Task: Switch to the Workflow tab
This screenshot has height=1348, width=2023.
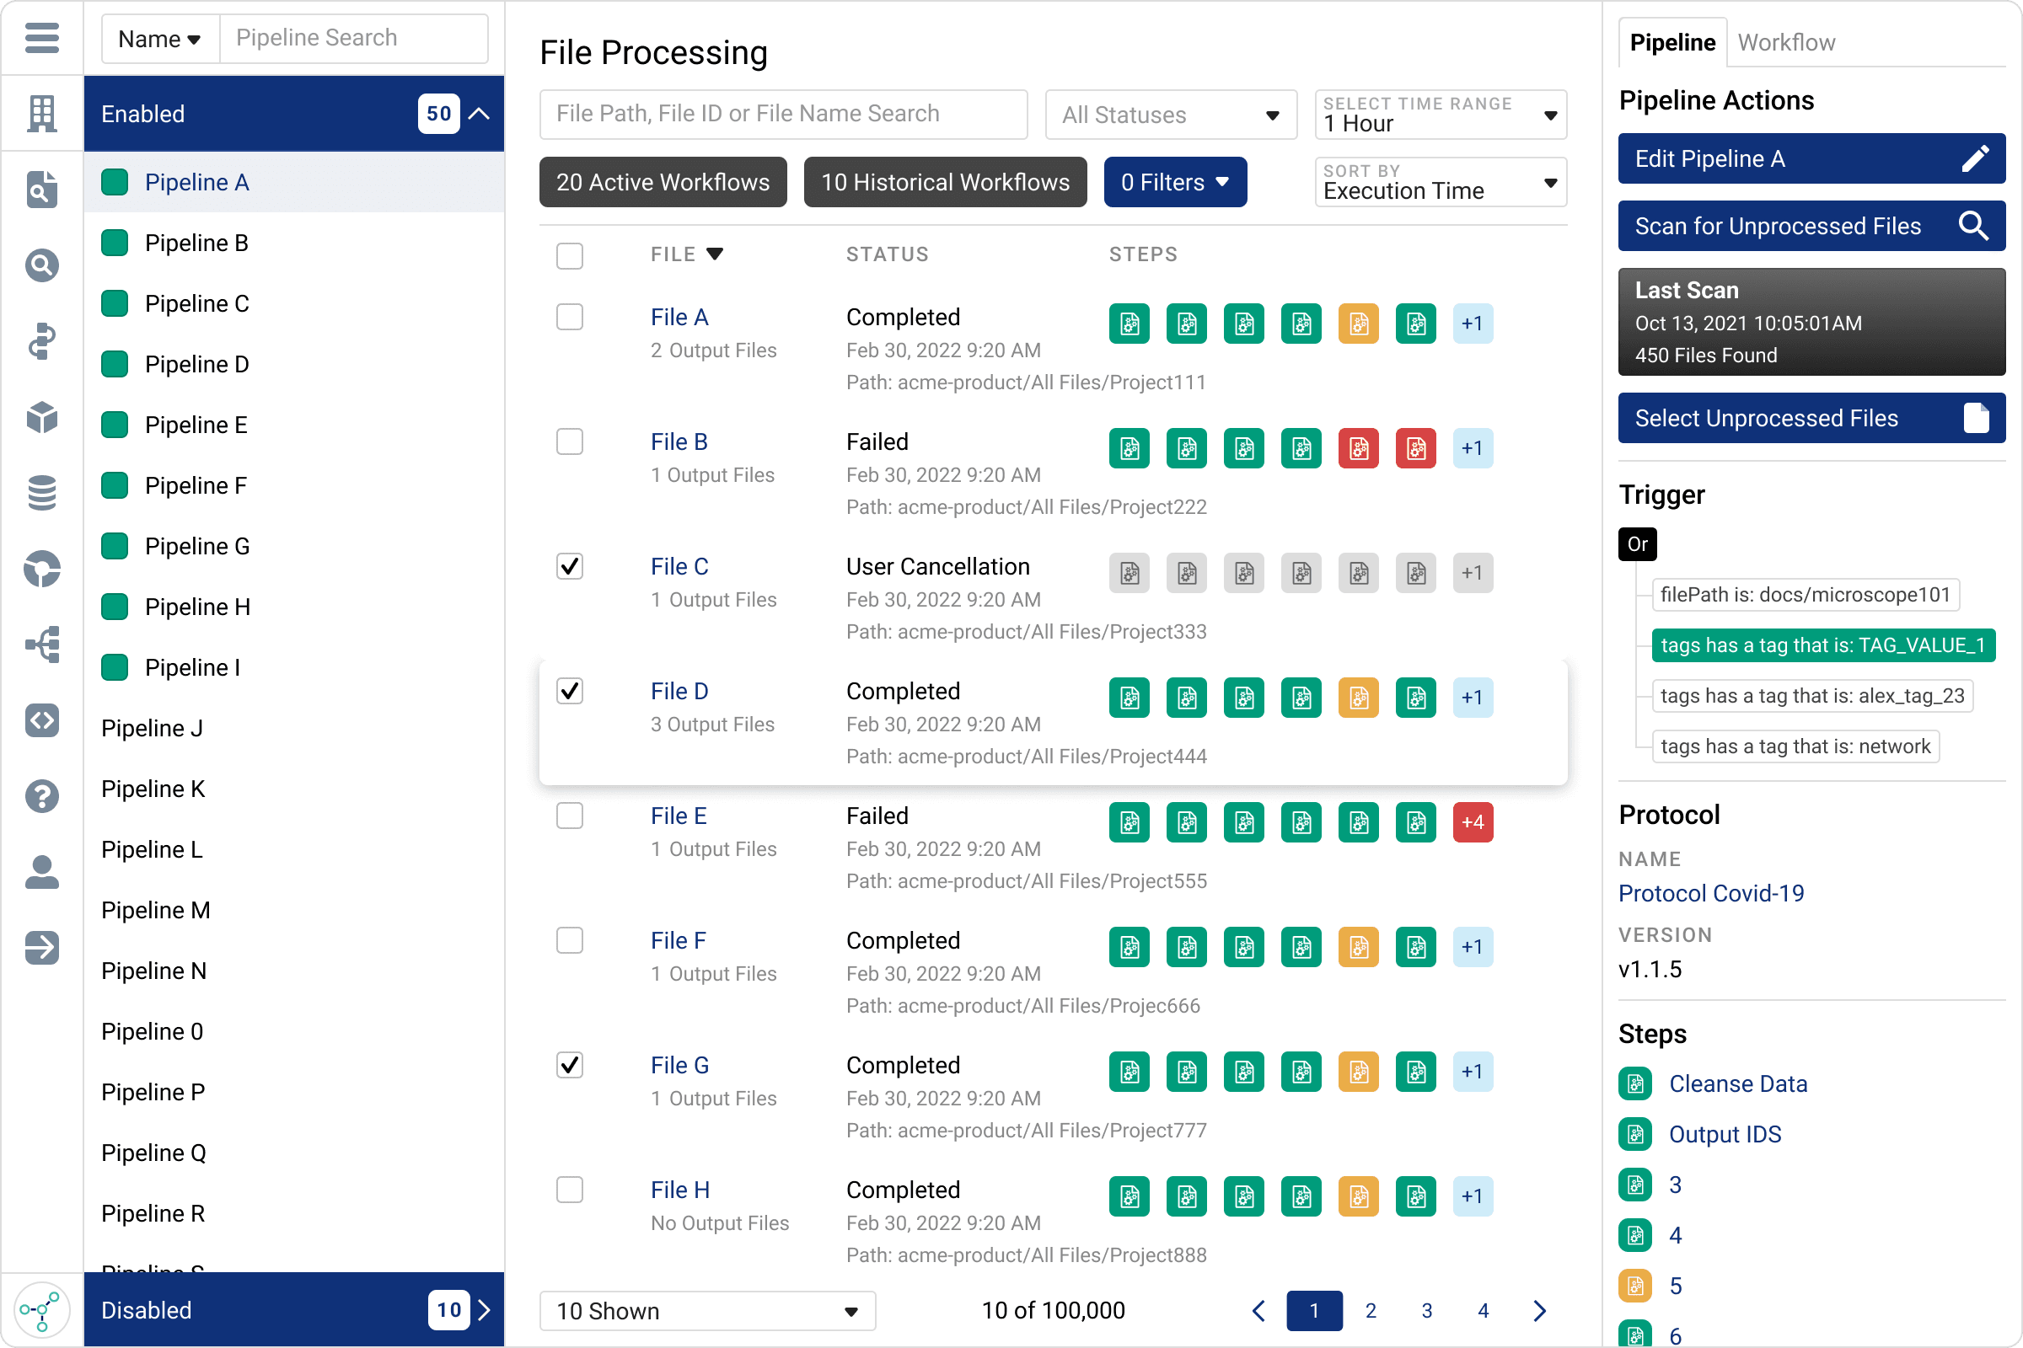Action: [1785, 42]
